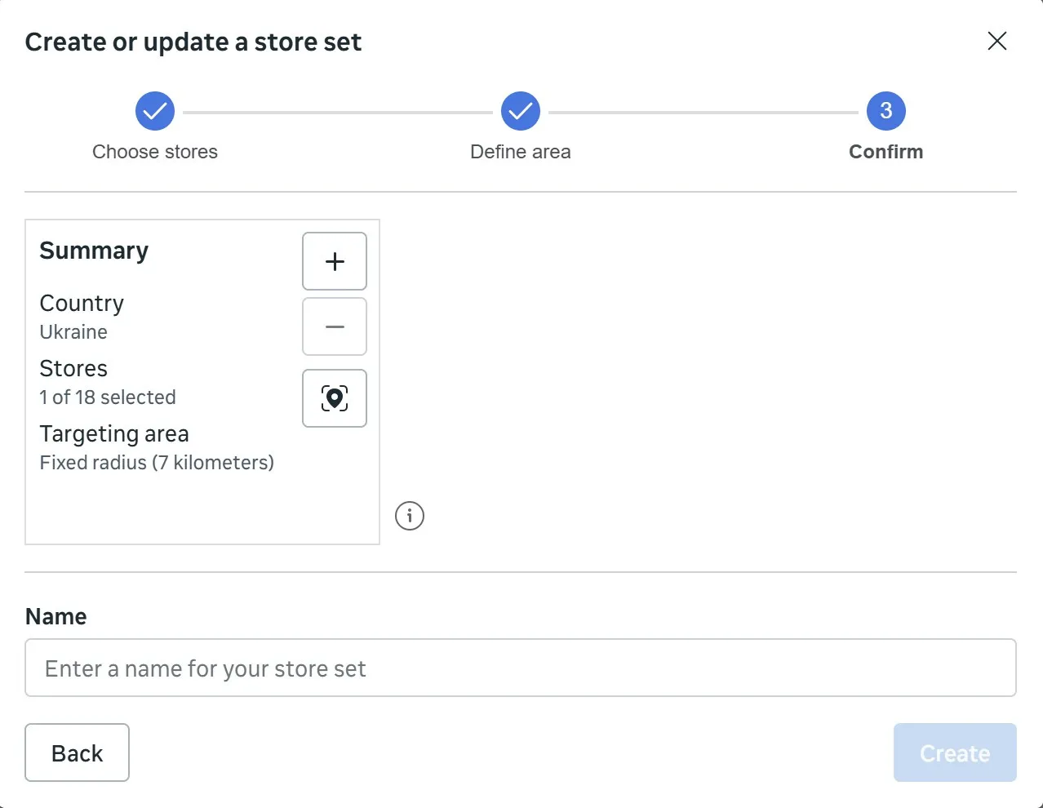Click the Choose stores checkmark circle

click(155, 111)
